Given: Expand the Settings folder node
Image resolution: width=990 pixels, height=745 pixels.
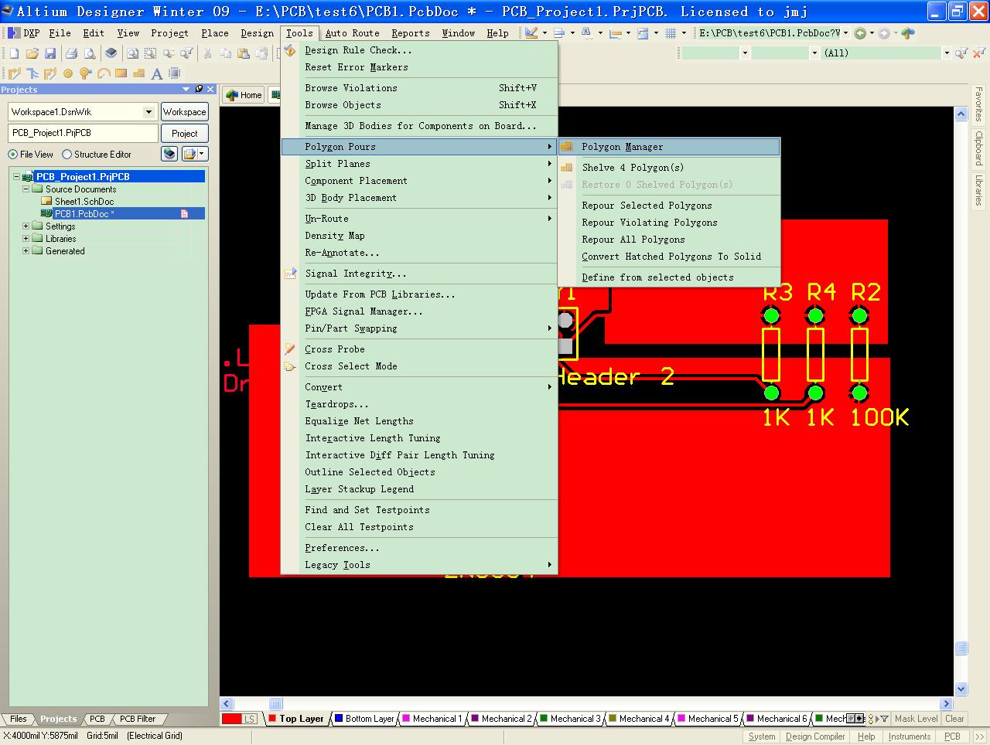Looking at the screenshot, I should (x=26, y=226).
